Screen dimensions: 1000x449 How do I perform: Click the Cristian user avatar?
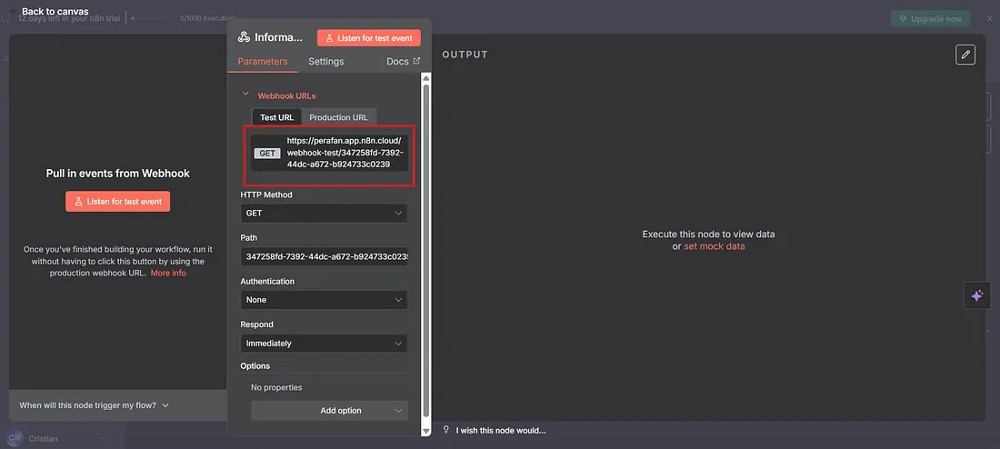coord(14,438)
